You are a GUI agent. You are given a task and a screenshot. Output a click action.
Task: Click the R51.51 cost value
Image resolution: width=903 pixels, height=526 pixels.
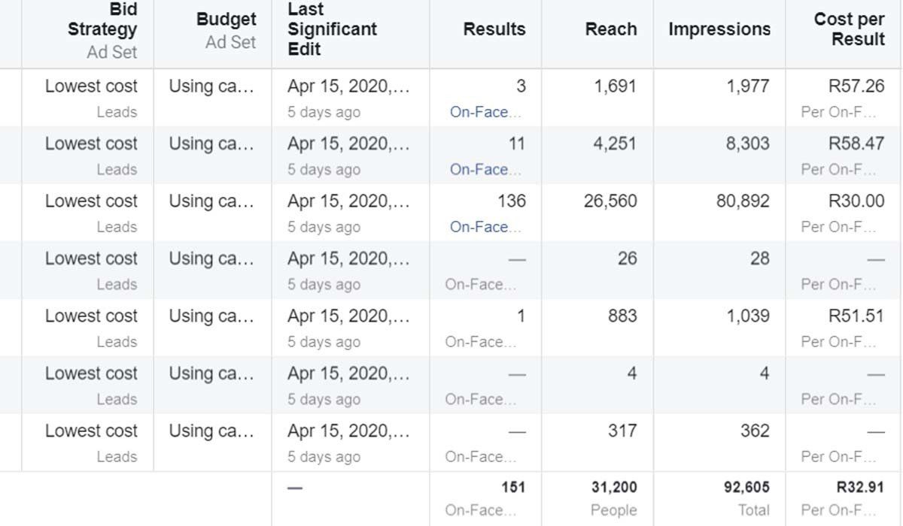(x=856, y=316)
